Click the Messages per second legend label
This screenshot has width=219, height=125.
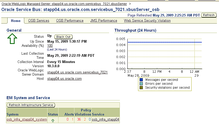point(162,80)
